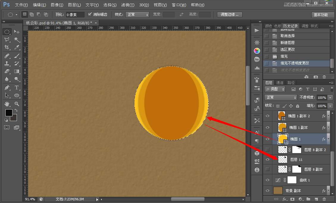Select the Blur tool
This screenshot has width=336, height=203.
click(7, 79)
